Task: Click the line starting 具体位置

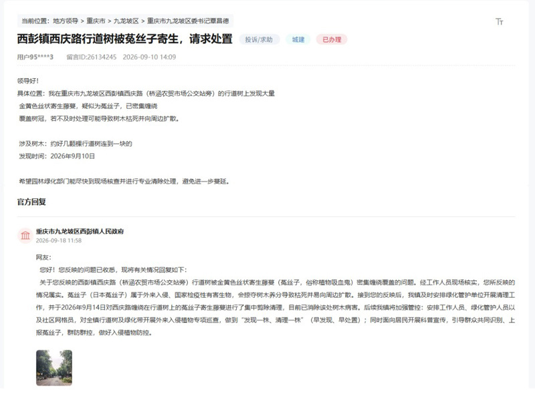Action: click(146, 93)
